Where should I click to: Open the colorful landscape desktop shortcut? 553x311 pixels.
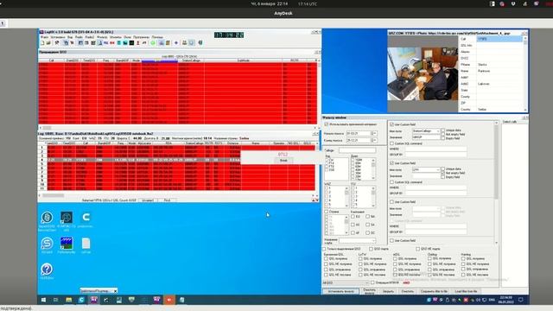(67, 244)
